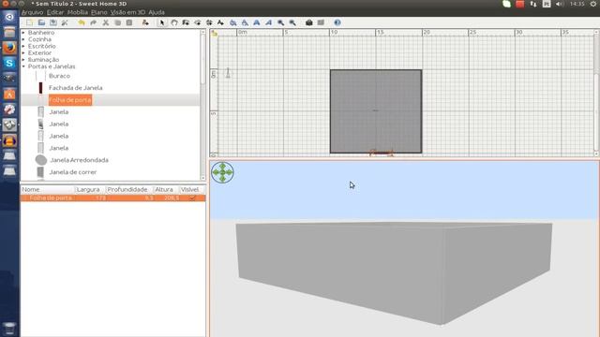Click the gray room in the plan view

[x=376, y=111]
